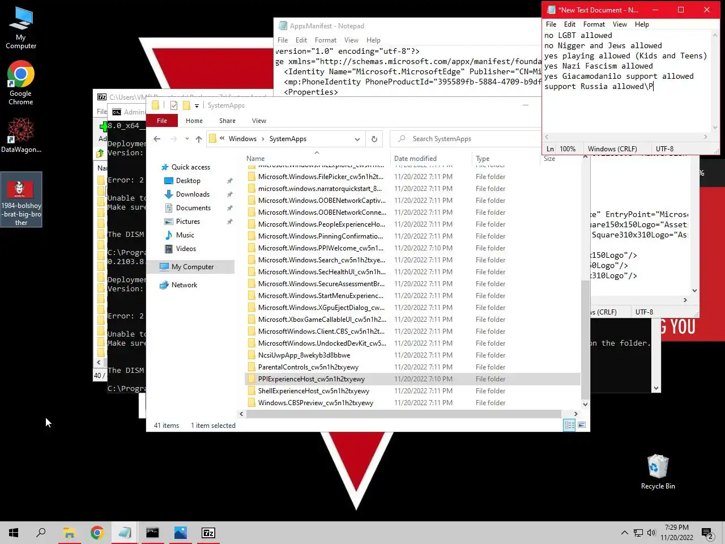This screenshot has height=544, width=725.
Task: Open File menu in AppxManifest Notepad
Action: point(283,40)
